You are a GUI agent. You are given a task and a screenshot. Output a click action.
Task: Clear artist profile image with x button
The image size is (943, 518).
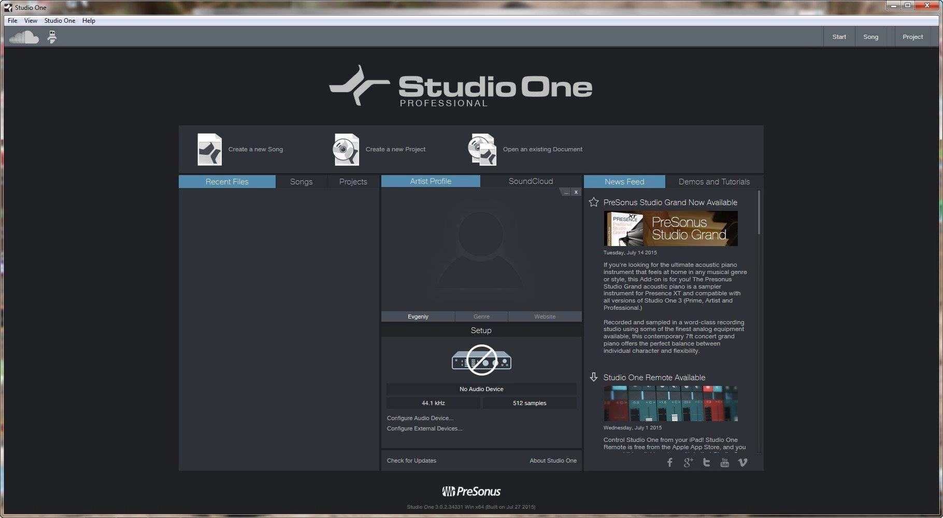point(576,192)
